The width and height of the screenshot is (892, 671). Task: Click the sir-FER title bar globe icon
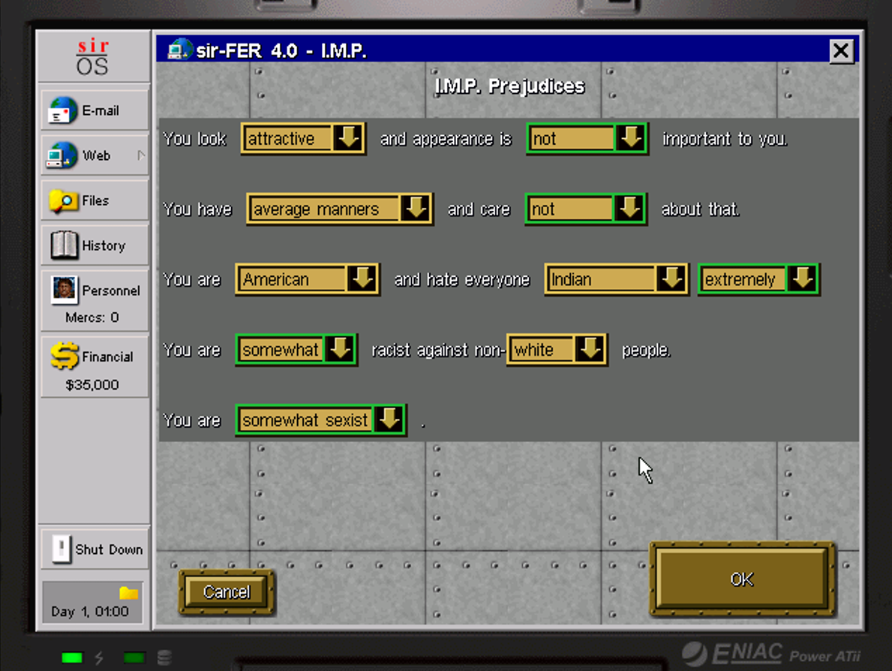pyautogui.click(x=180, y=50)
